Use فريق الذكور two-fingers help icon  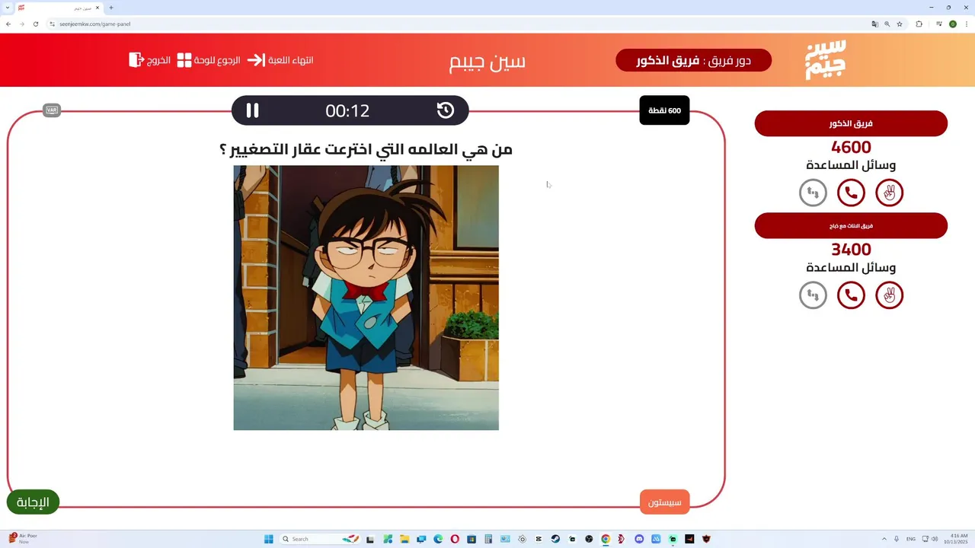pyautogui.click(x=889, y=193)
